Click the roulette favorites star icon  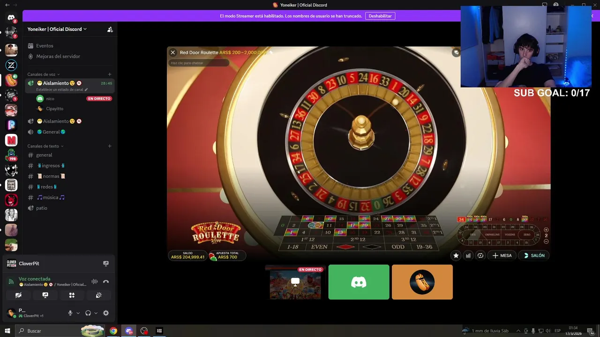pyautogui.click(x=456, y=256)
